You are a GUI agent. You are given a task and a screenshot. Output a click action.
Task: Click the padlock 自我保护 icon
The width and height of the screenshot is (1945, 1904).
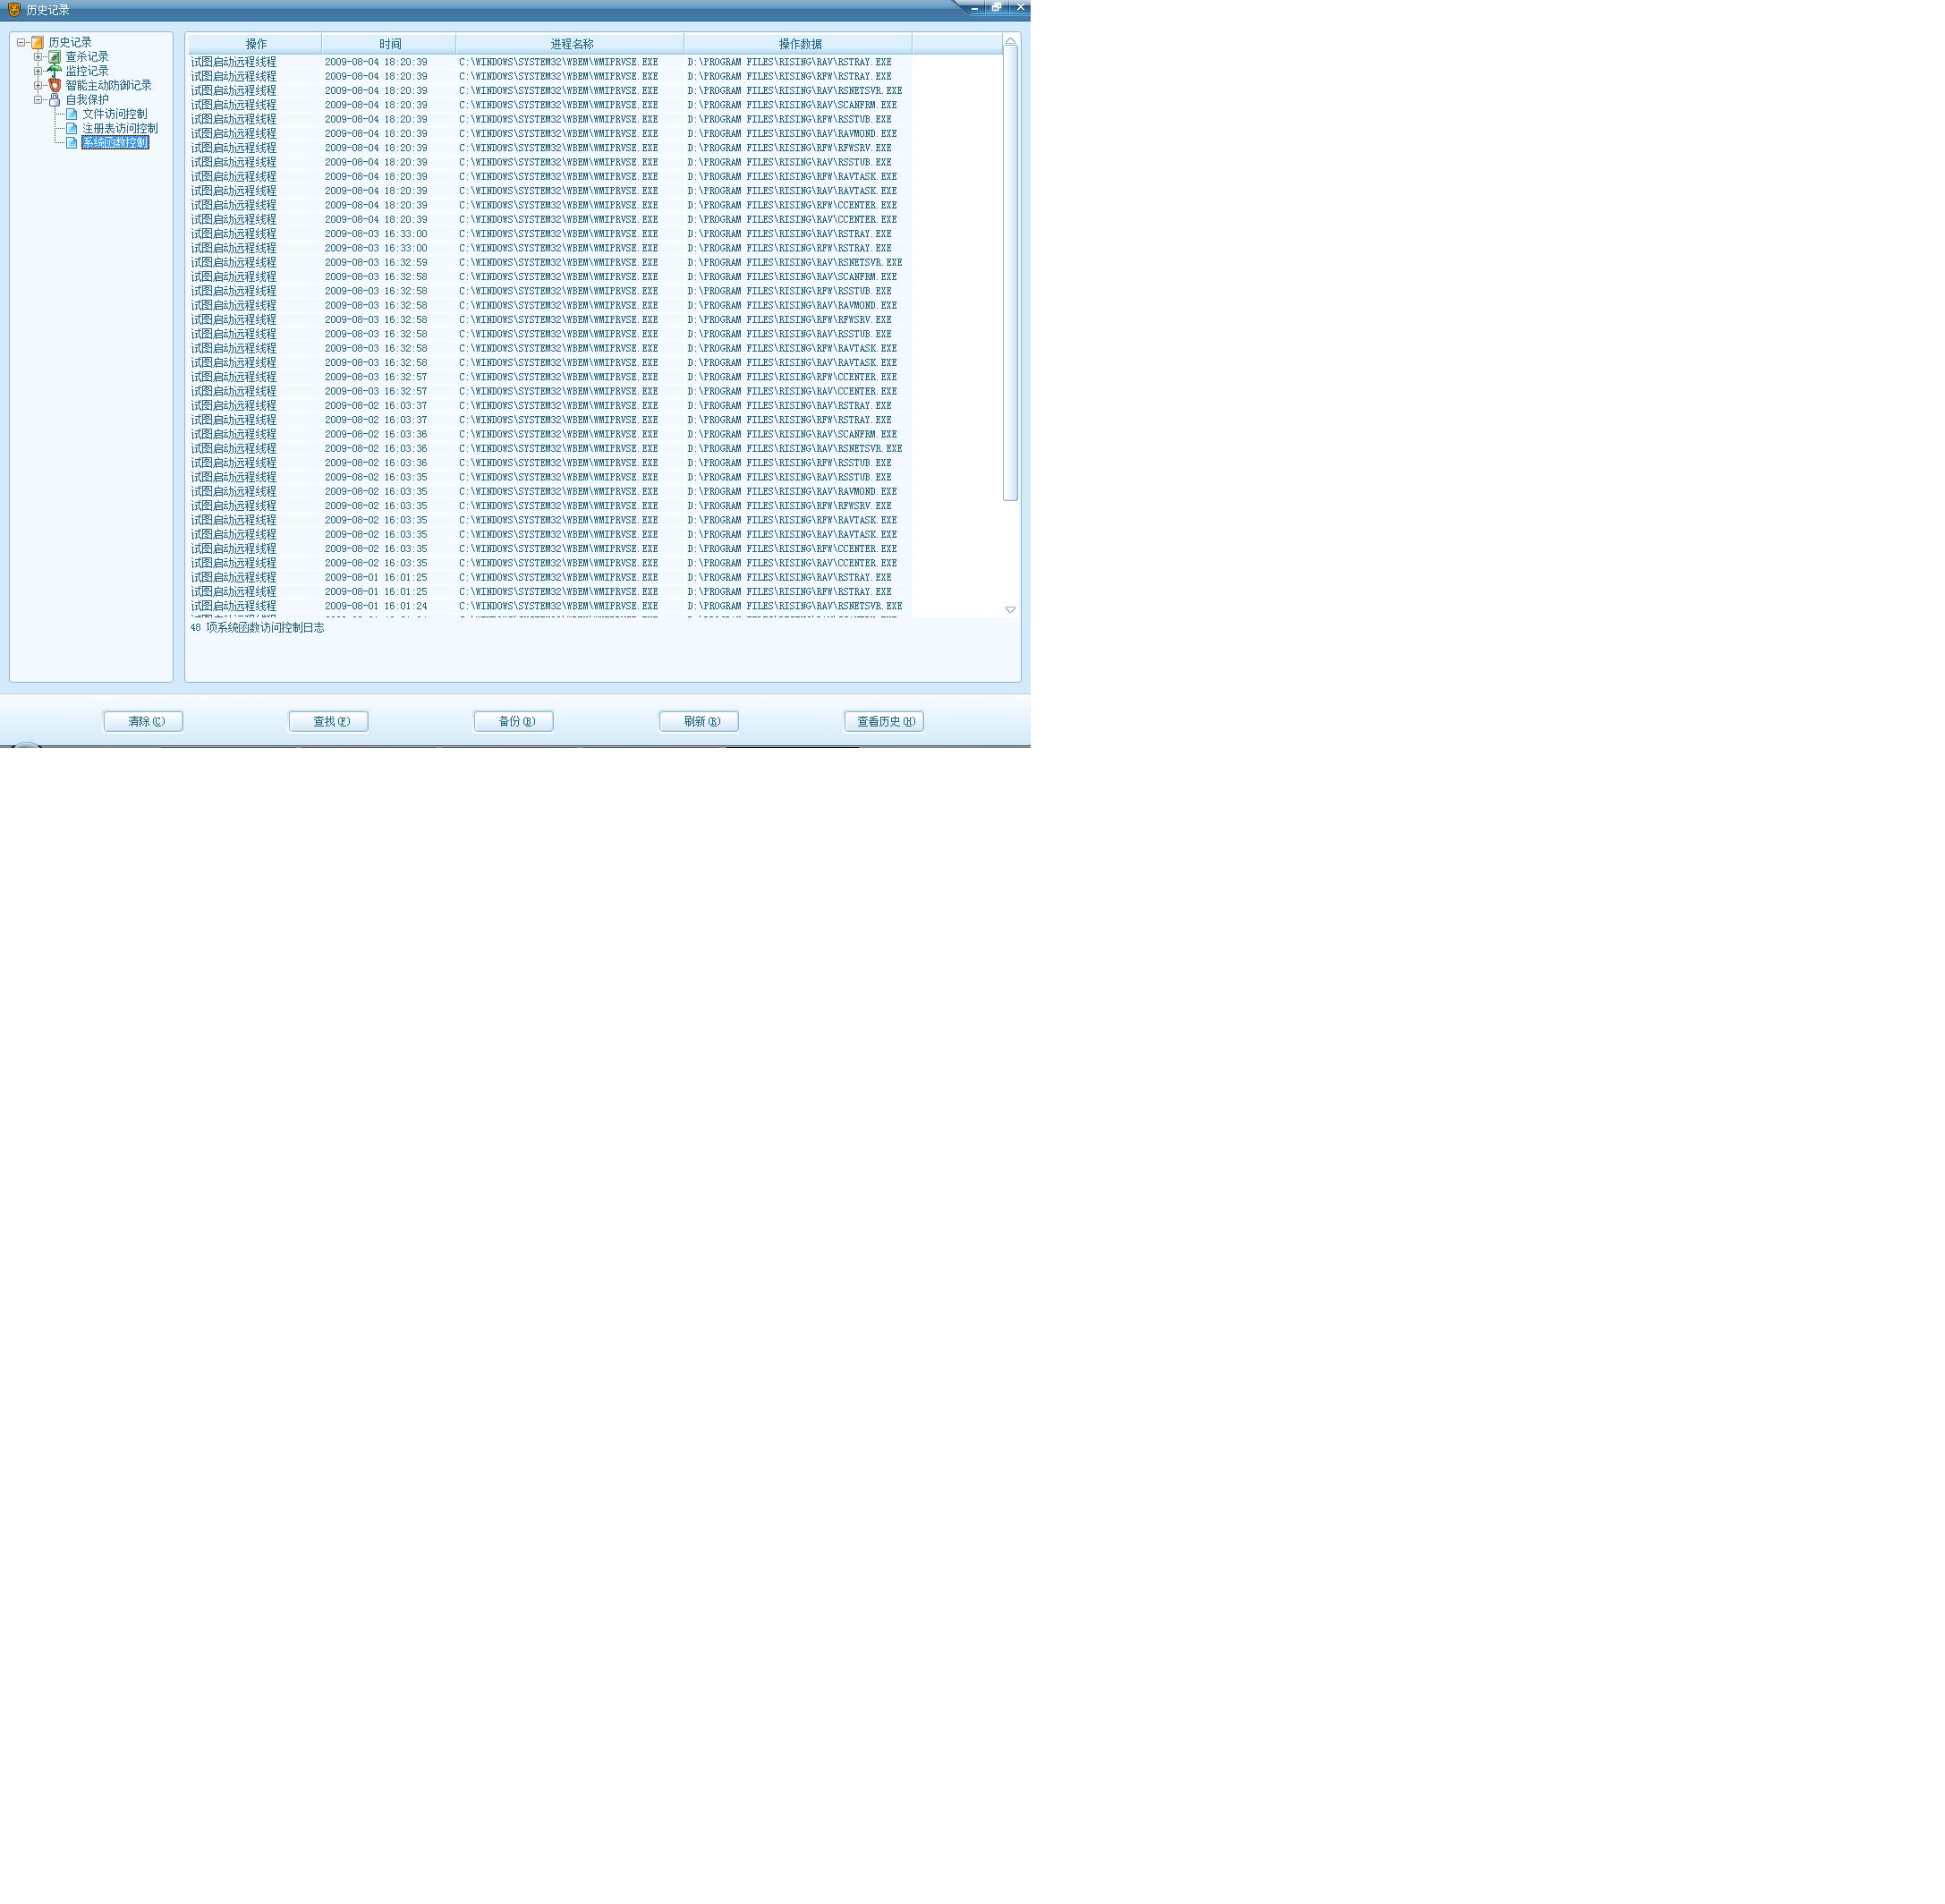click(55, 100)
